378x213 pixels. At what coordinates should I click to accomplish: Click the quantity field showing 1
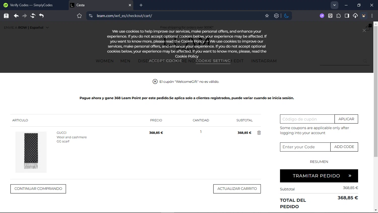(x=201, y=132)
